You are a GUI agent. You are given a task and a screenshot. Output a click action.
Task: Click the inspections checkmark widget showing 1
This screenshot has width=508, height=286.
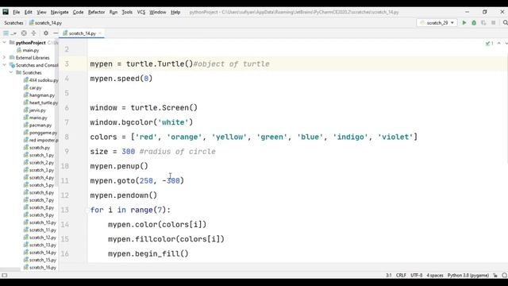[x=489, y=43]
